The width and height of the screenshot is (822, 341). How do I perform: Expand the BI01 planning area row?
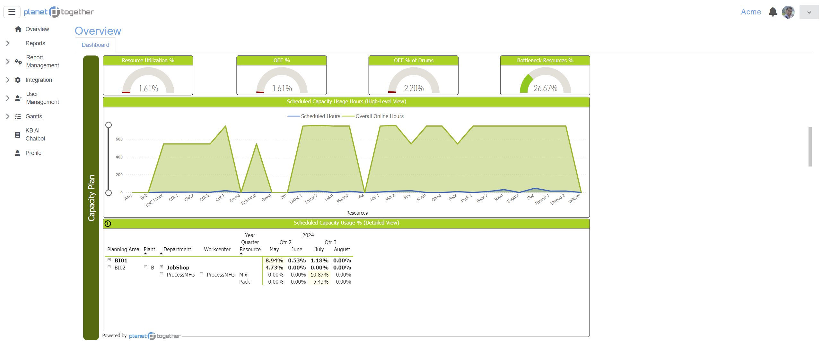(109, 260)
